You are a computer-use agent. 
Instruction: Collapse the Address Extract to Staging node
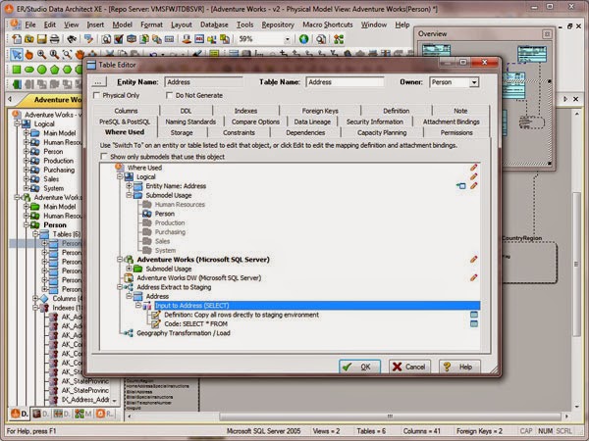point(120,287)
